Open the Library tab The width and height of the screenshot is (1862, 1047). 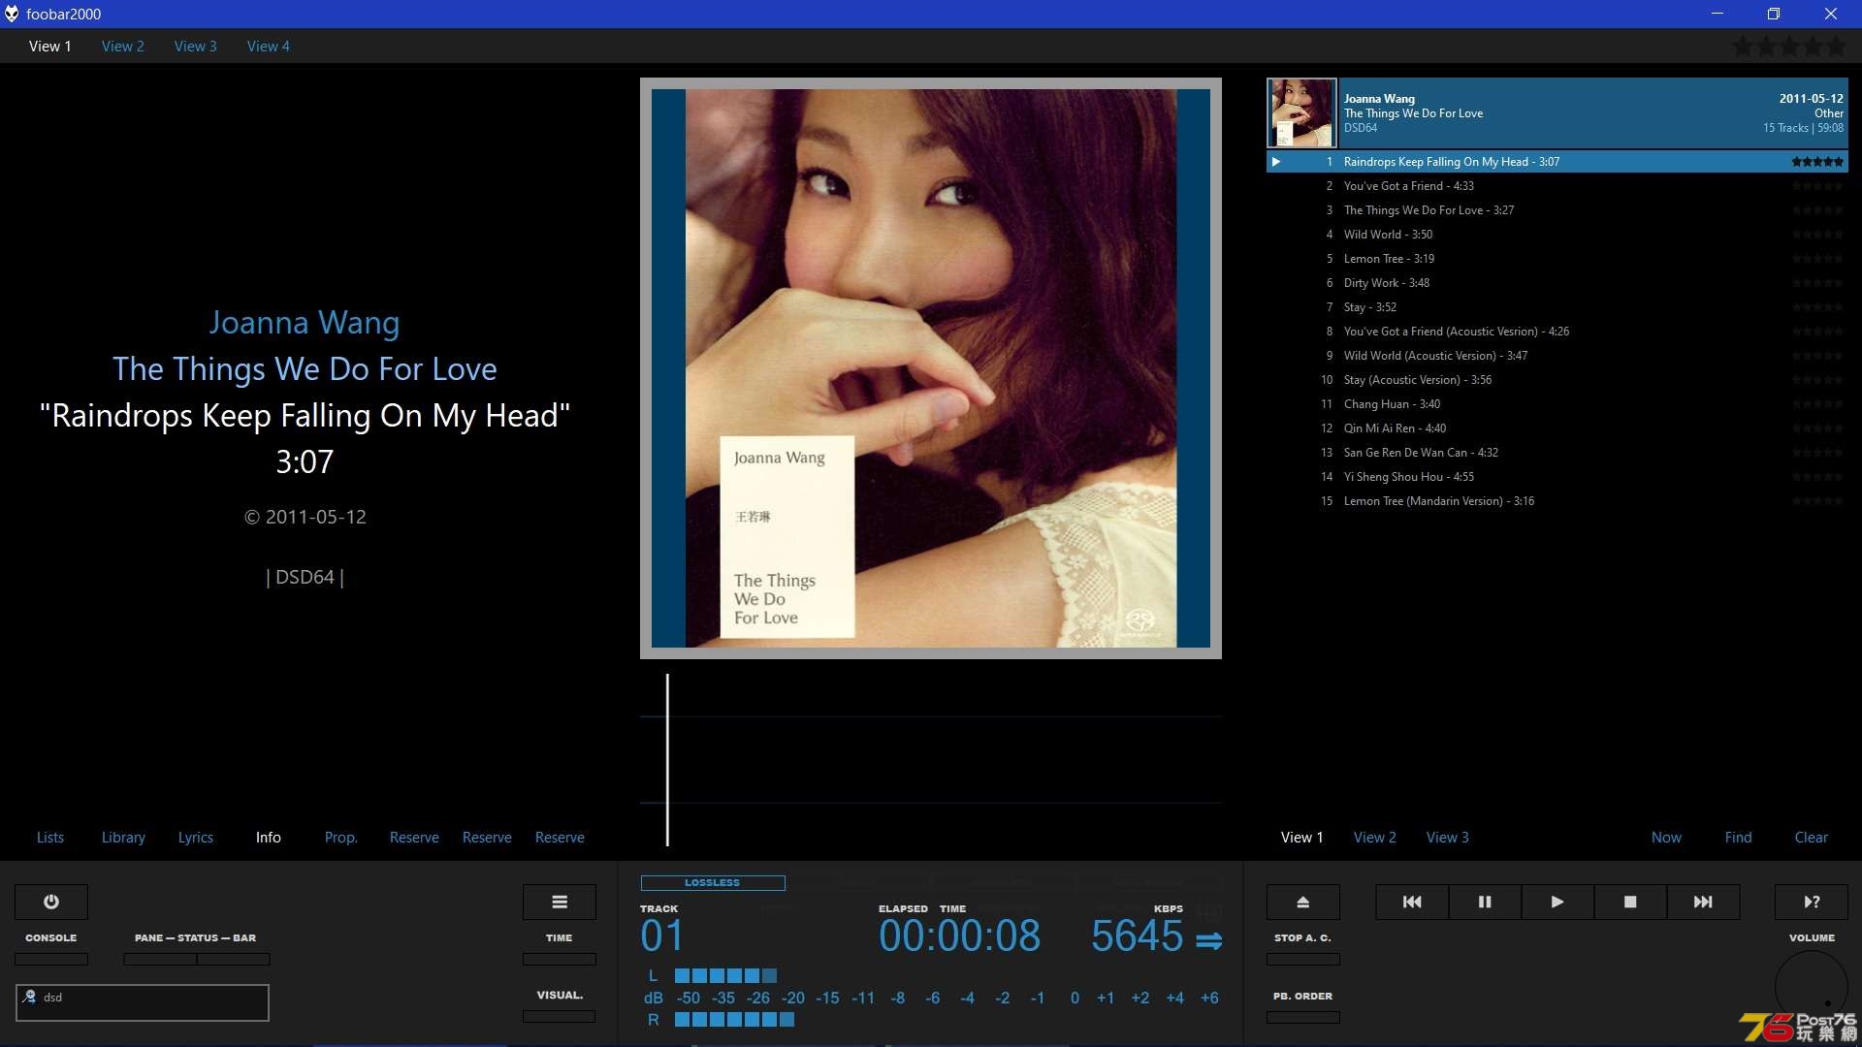123,837
